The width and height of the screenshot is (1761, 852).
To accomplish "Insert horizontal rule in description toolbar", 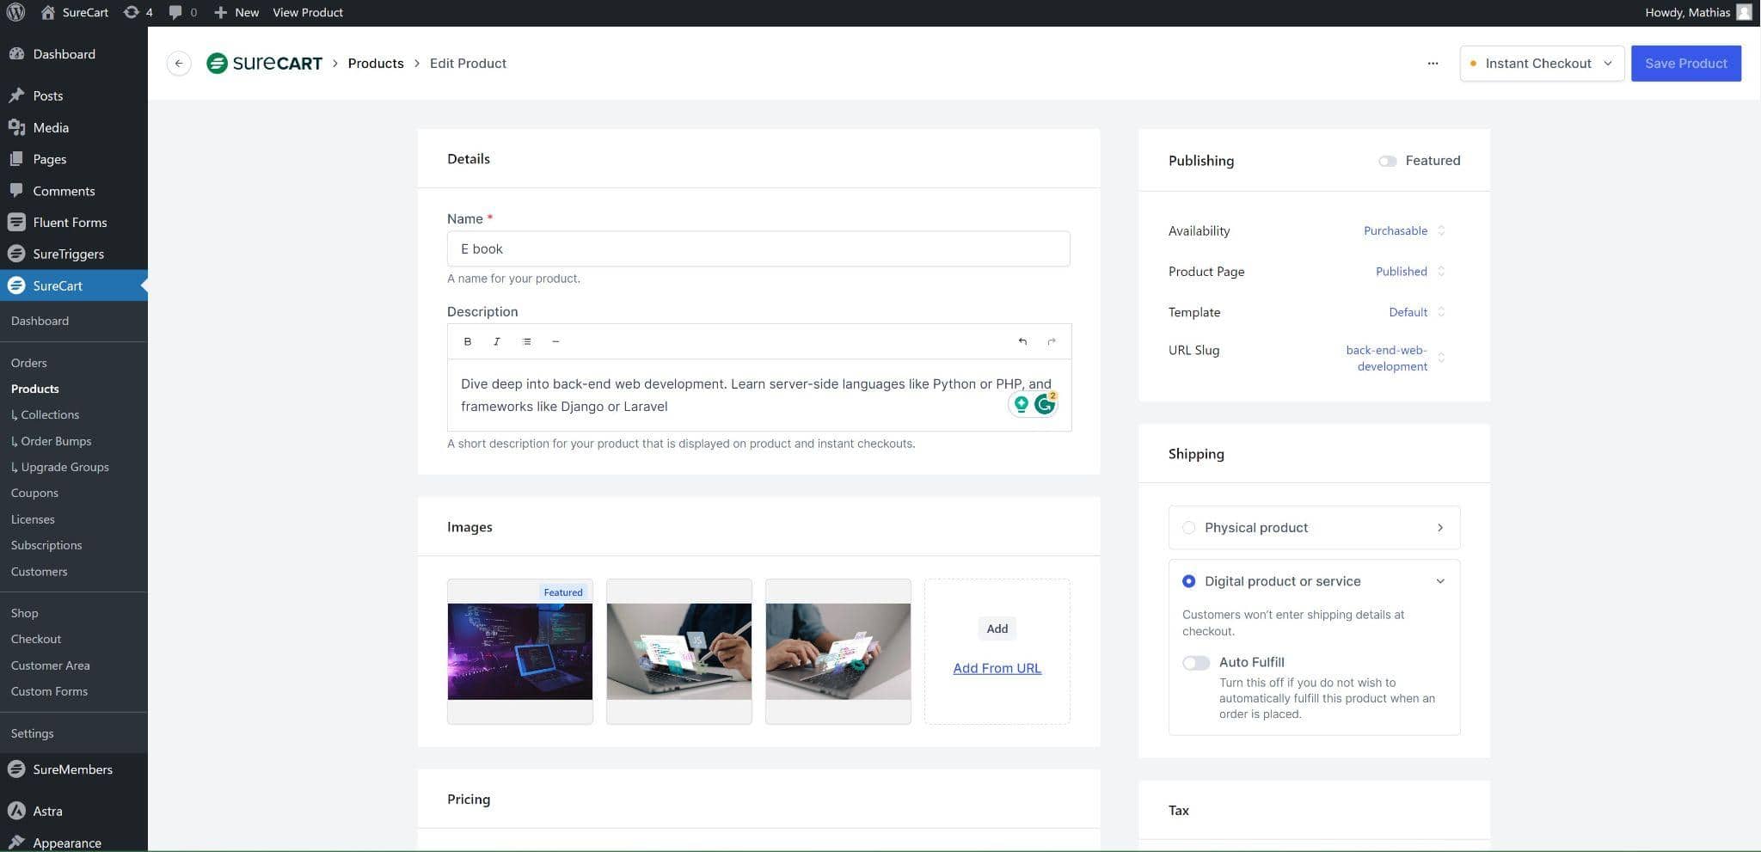I will [555, 341].
